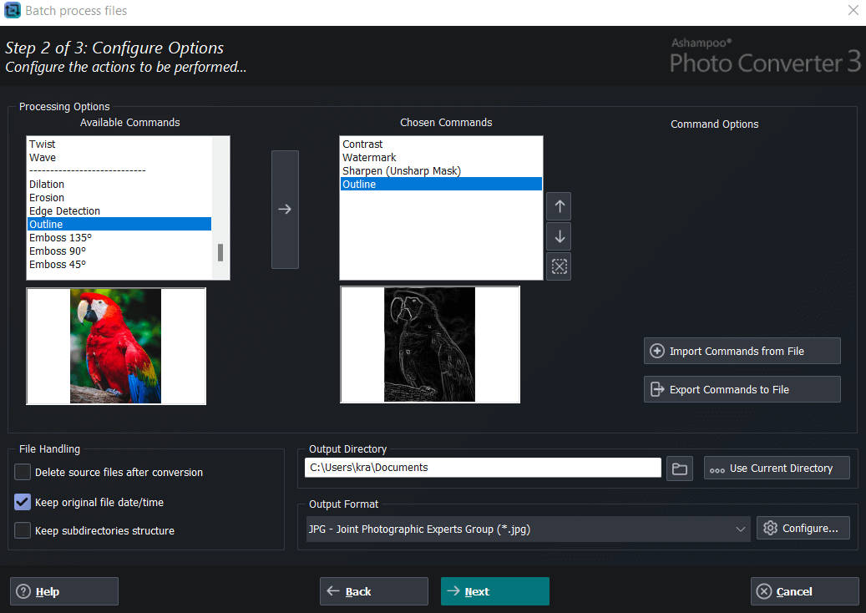This screenshot has height=613, width=866.
Task: Move selected command down with the down-arrow icon
Action: pos(558,236)
